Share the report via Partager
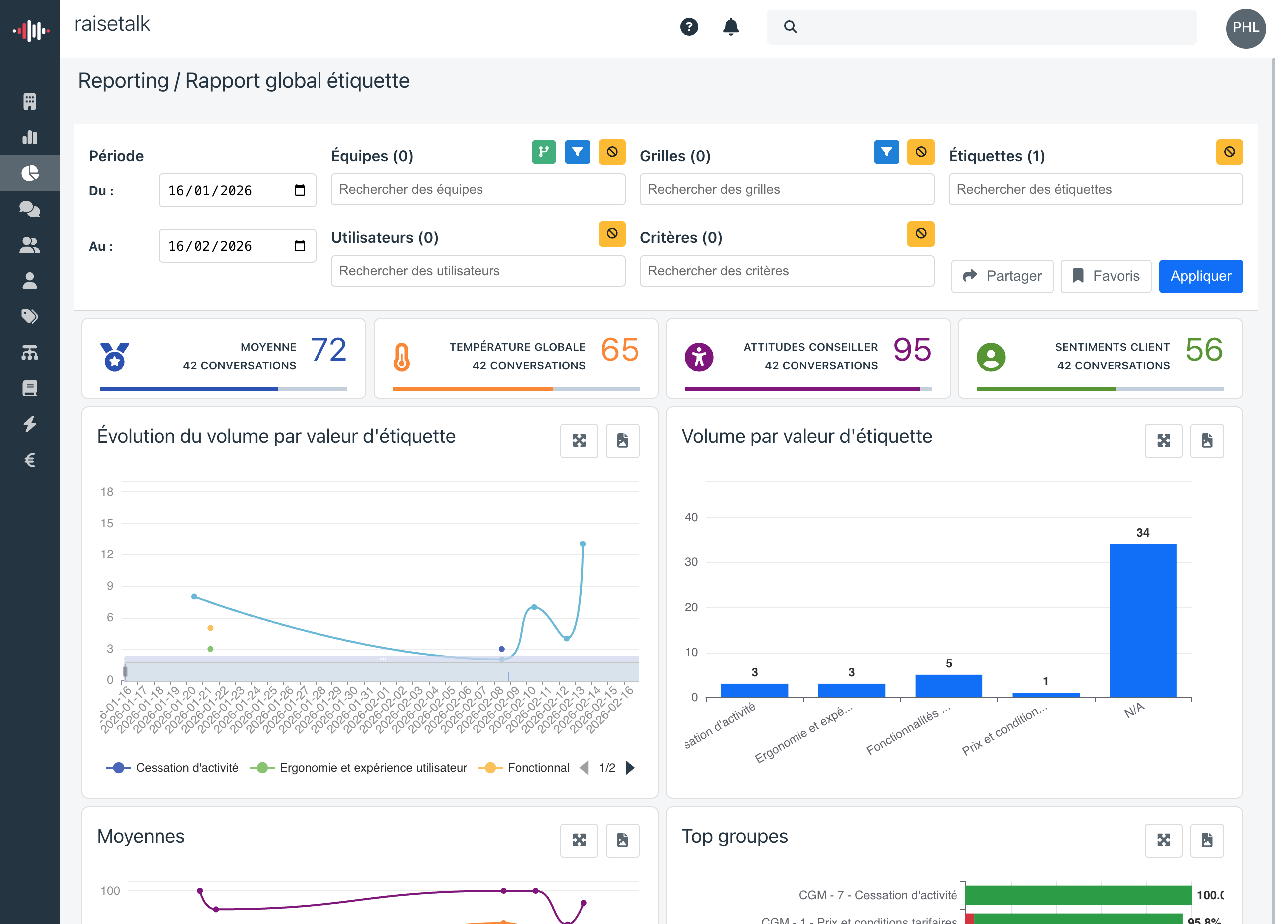The width and height of the screenshot is (1275, 924). 1002,276
